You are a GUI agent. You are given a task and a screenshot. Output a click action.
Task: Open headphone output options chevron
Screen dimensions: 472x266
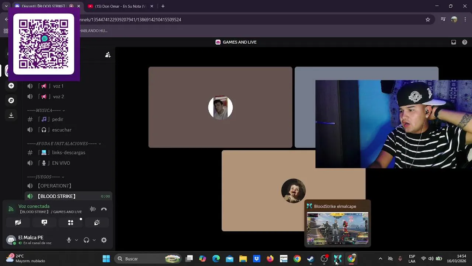point(94,240)
